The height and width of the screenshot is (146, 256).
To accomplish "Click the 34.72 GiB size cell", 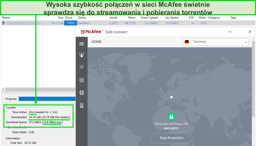I will [x=57, y=23].
